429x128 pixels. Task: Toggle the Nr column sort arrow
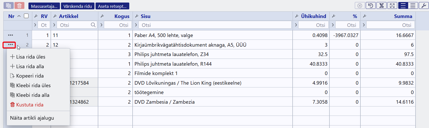19,16
